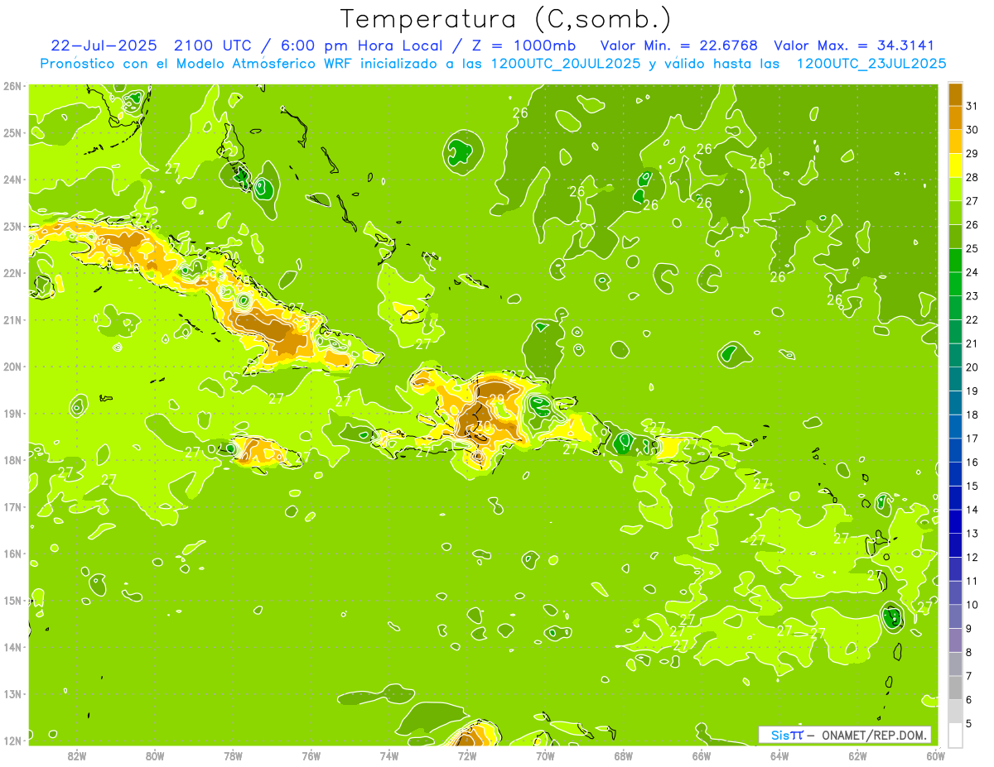Click the "18N" latitude axis label

click(13, 460)
